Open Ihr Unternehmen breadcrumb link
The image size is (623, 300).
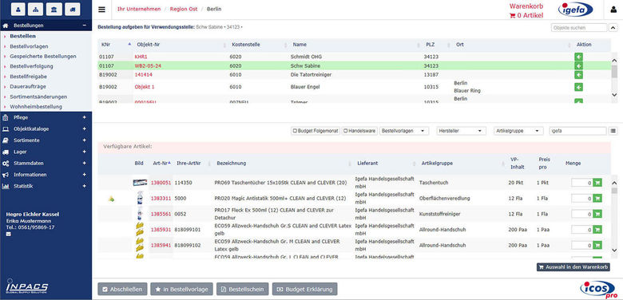coord(139,9)
